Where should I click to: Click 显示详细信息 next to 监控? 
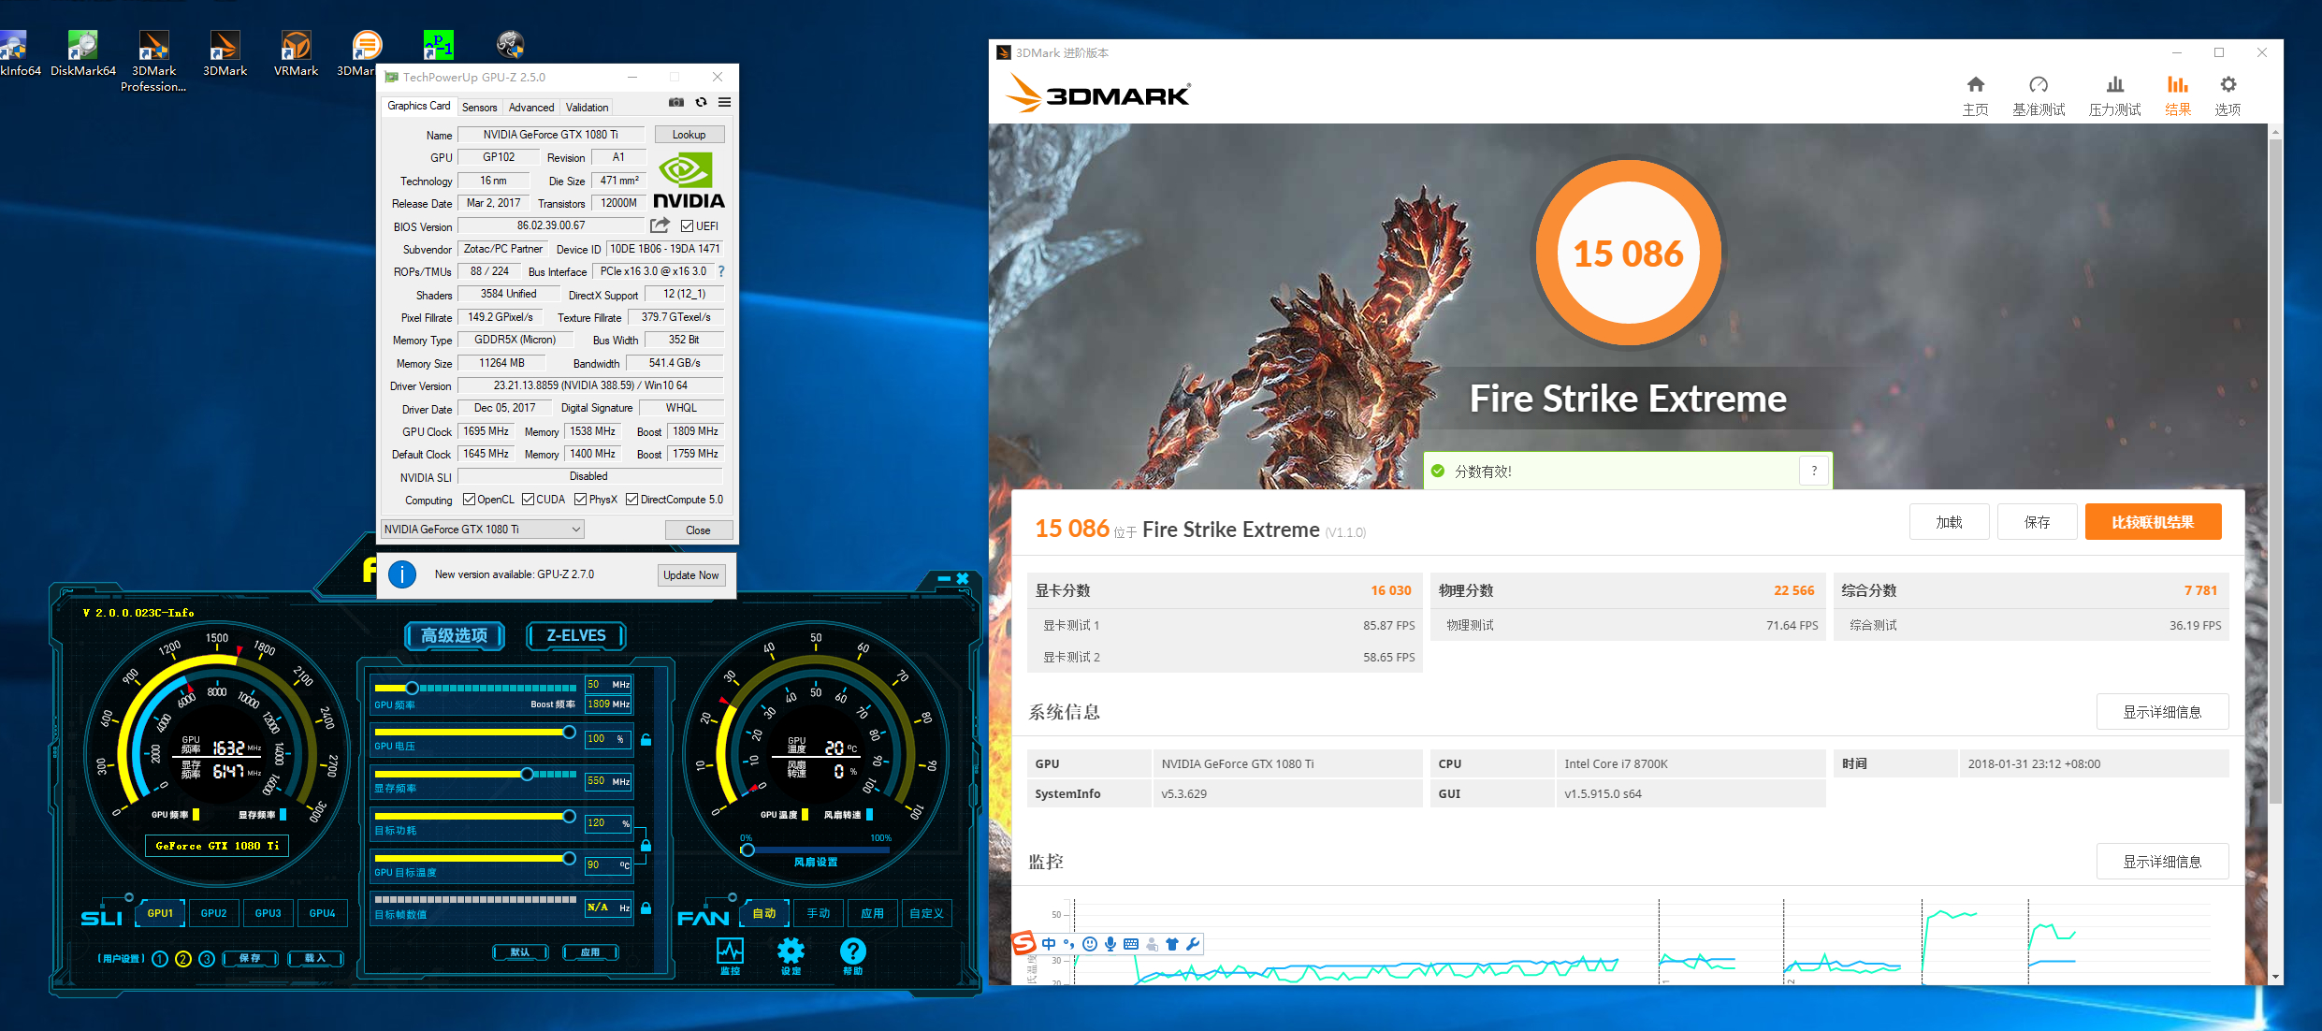[2162, 862]
